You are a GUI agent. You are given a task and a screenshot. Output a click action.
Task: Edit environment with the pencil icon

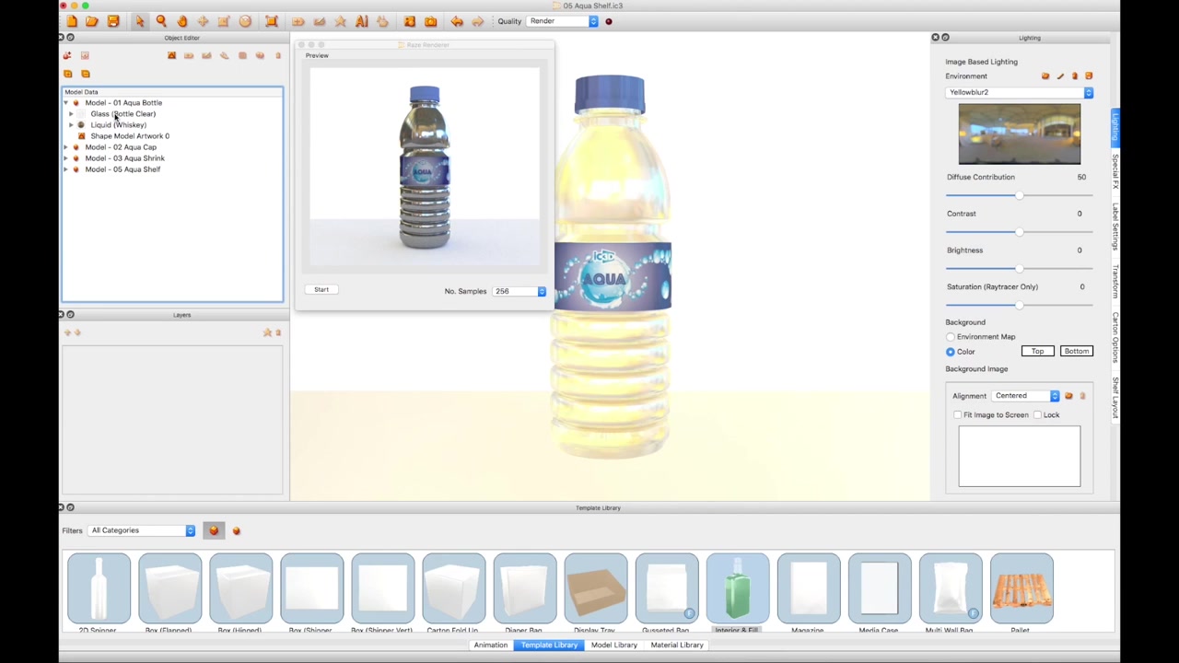pos(1060,76)
